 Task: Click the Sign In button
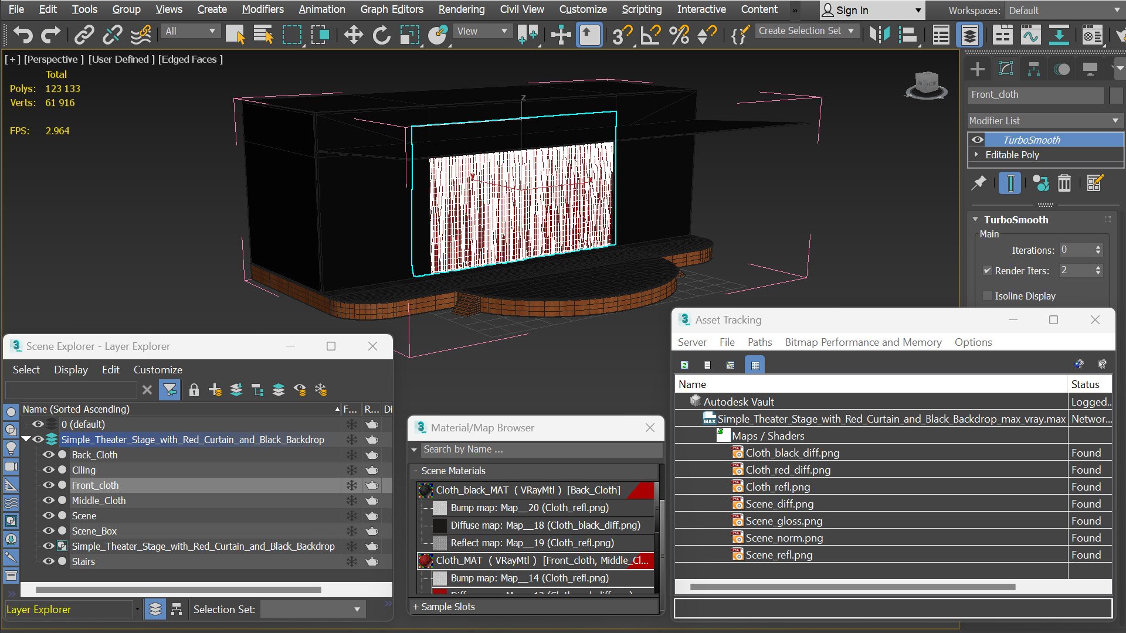click(x=872, y=11)
